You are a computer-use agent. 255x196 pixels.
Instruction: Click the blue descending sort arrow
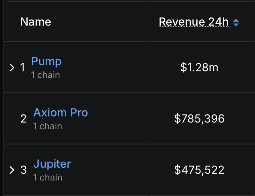(236, 25)
